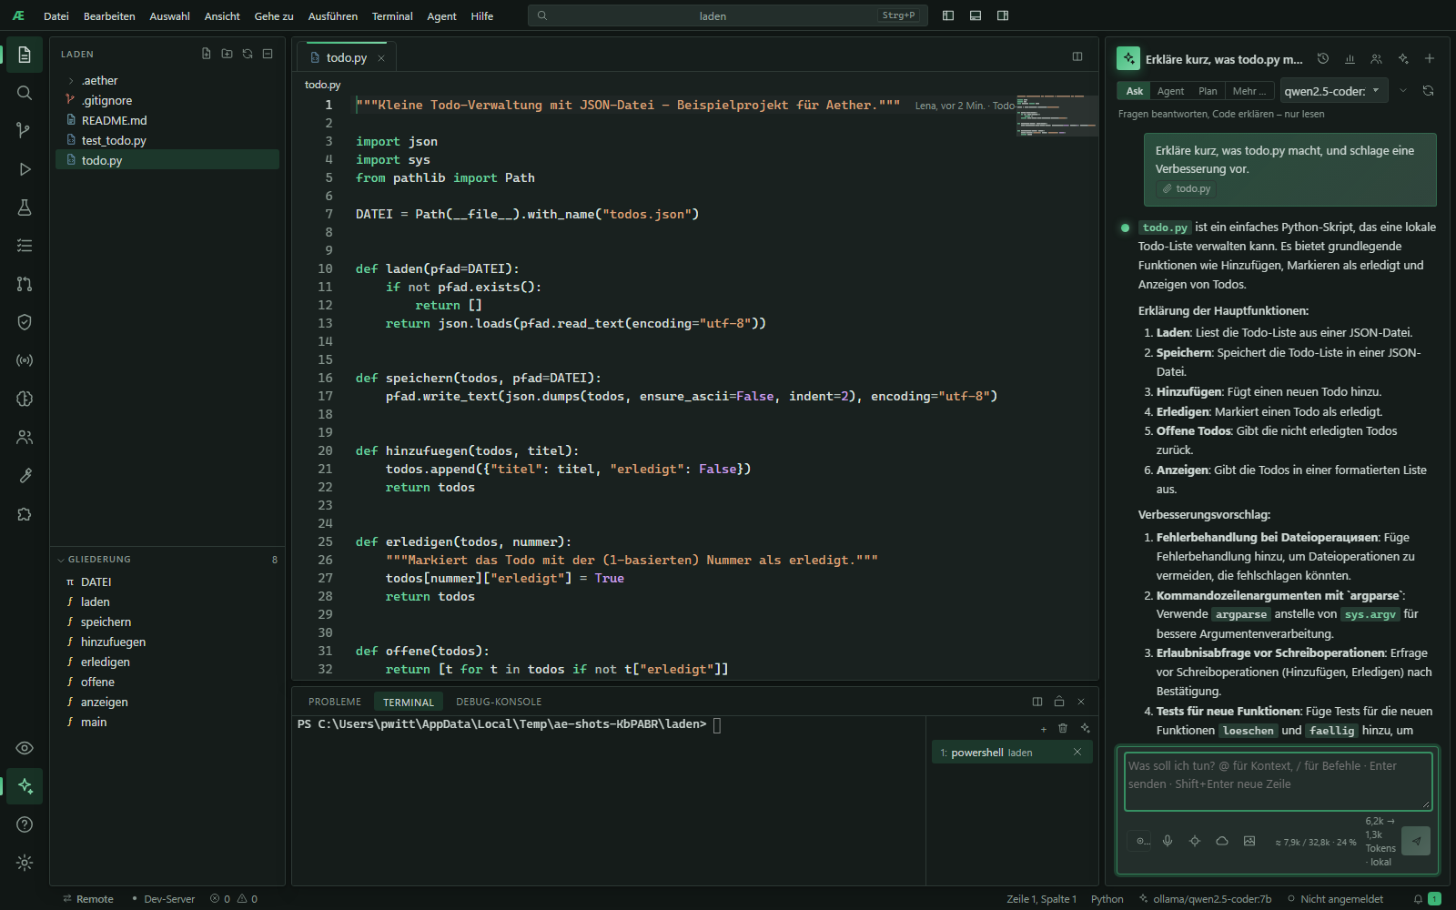This screenshot has width=1456, height=910.
Task: Split the editor view
Action: tap(1077, 56)
